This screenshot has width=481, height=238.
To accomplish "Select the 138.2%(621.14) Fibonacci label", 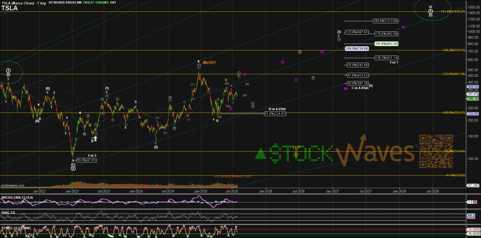I will 386,58.
